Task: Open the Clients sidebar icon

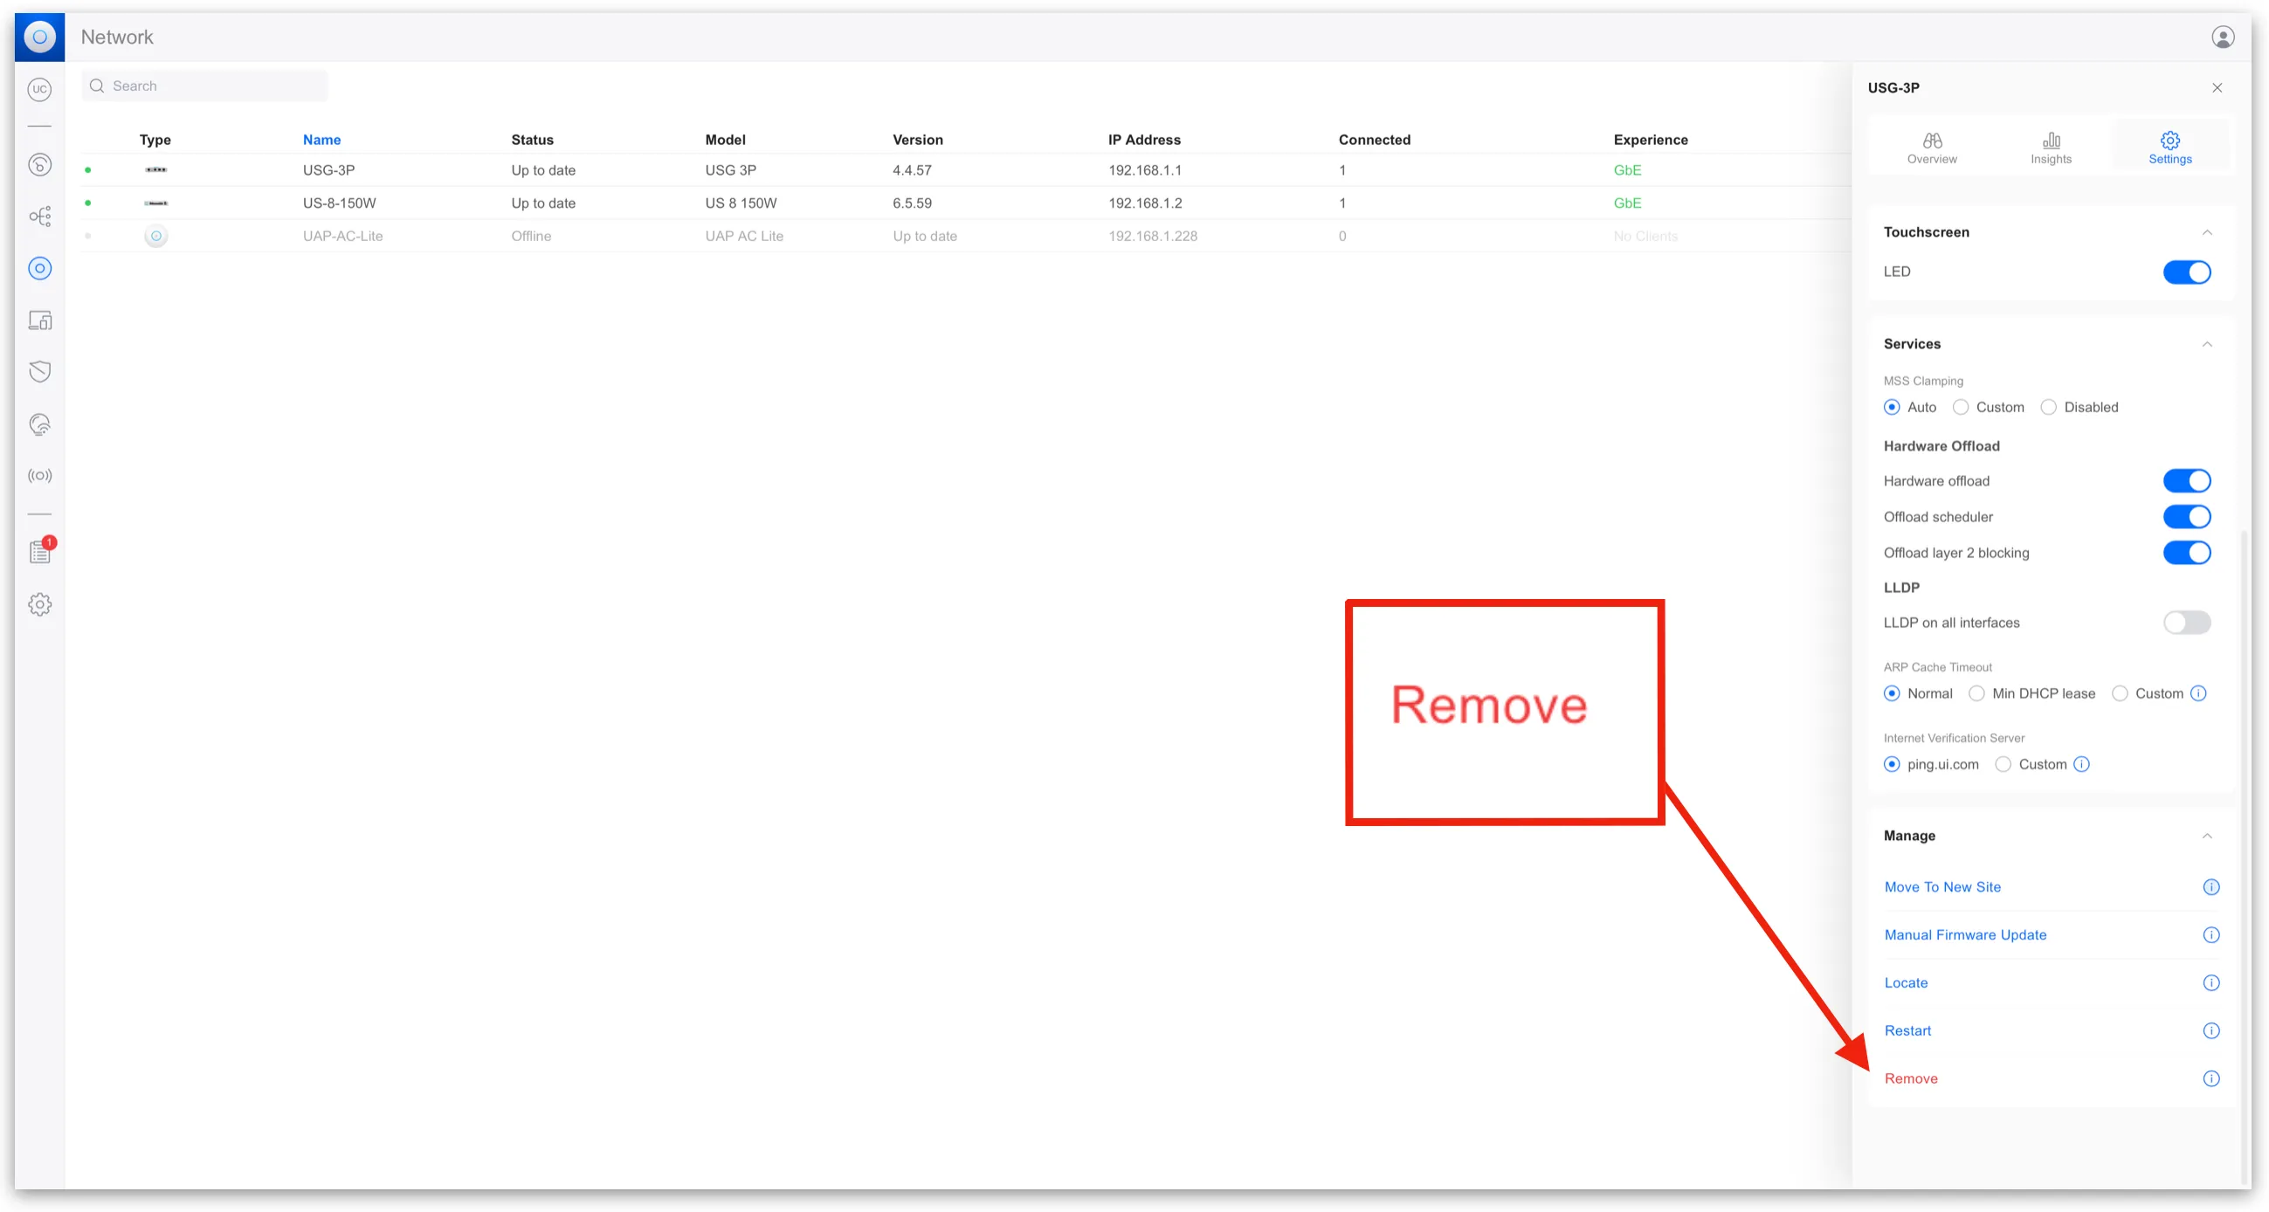Action: click(39, 320)
